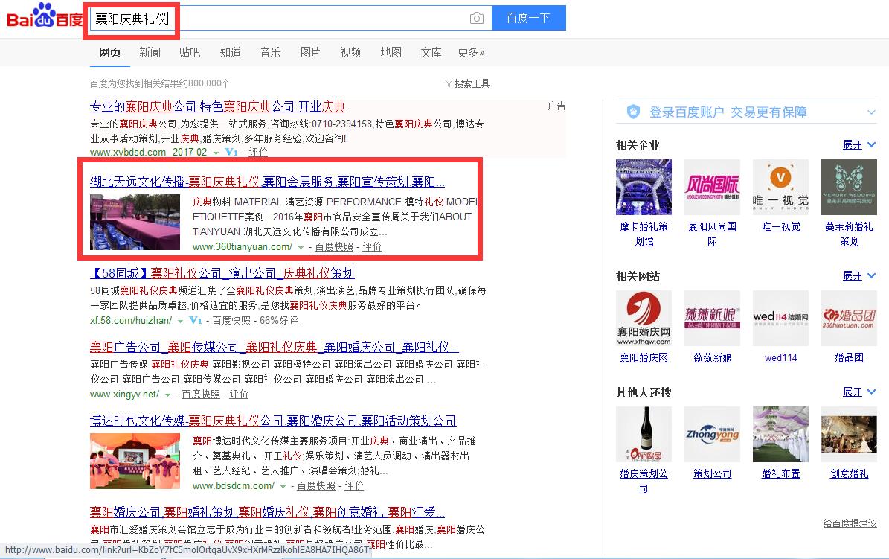Open 襄阳婚庆网 site logo image
The height and width of the screenshot is (559, 889).
(644, 319)
